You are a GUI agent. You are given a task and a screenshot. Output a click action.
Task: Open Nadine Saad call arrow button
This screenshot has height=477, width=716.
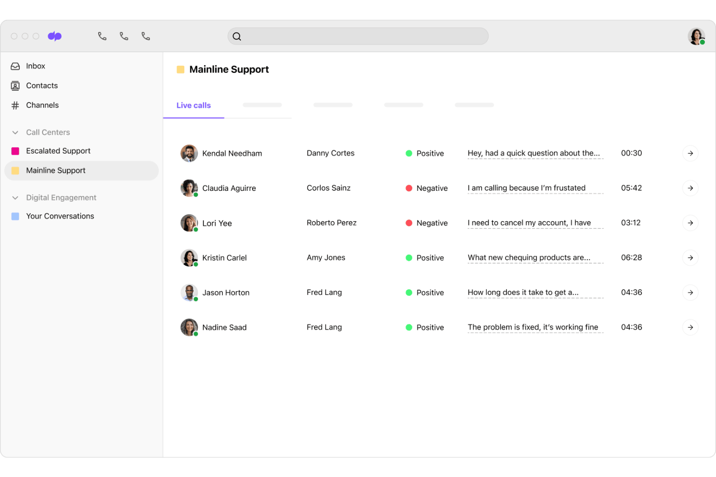click(690, 327)
